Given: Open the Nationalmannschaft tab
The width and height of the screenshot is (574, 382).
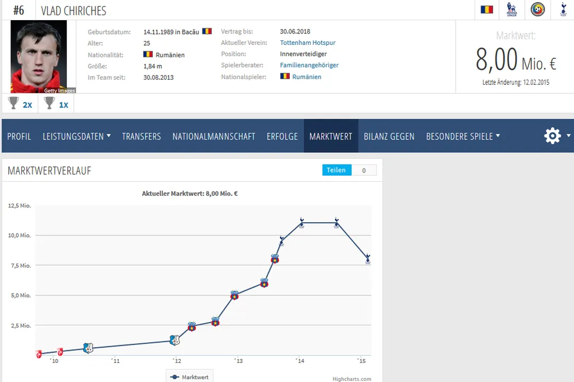Looking at the screenshot, I should pos(214,136).
